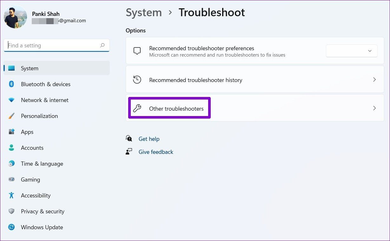Select Apps in the sidebar

(x=56, y=132)
